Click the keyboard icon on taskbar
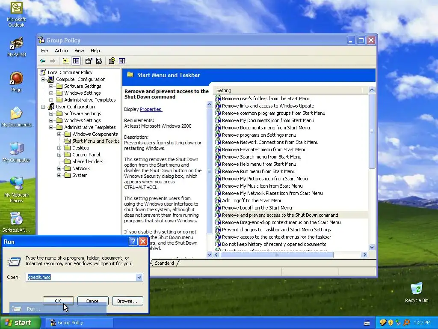438x329 pixels. 367,323
